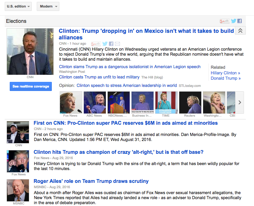Open the large CNN story photo
The image size is (254, 206).
pos(30,52)
